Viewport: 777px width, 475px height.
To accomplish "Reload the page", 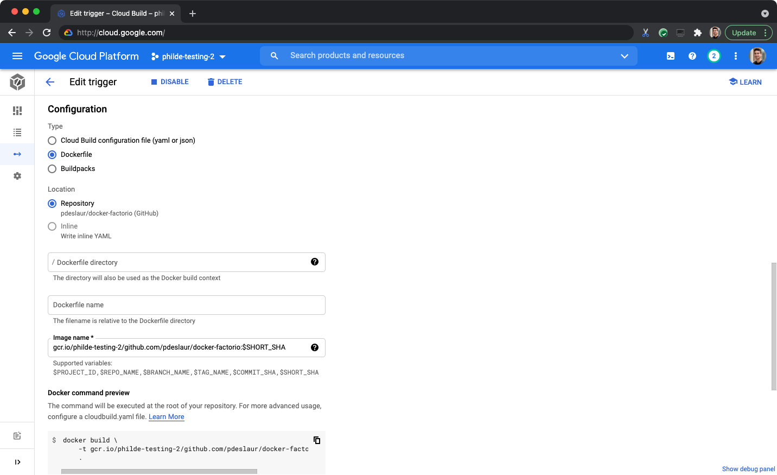I will pyautogui.click(x=47, y=33).
